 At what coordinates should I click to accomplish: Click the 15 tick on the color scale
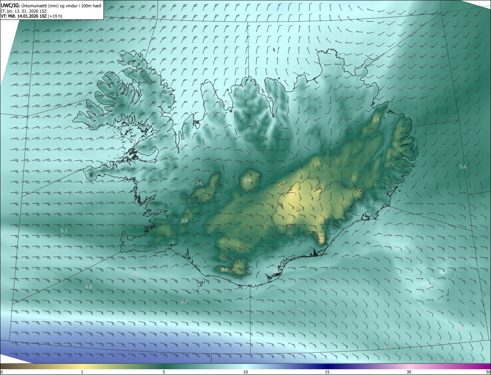(x=327, y=372)
